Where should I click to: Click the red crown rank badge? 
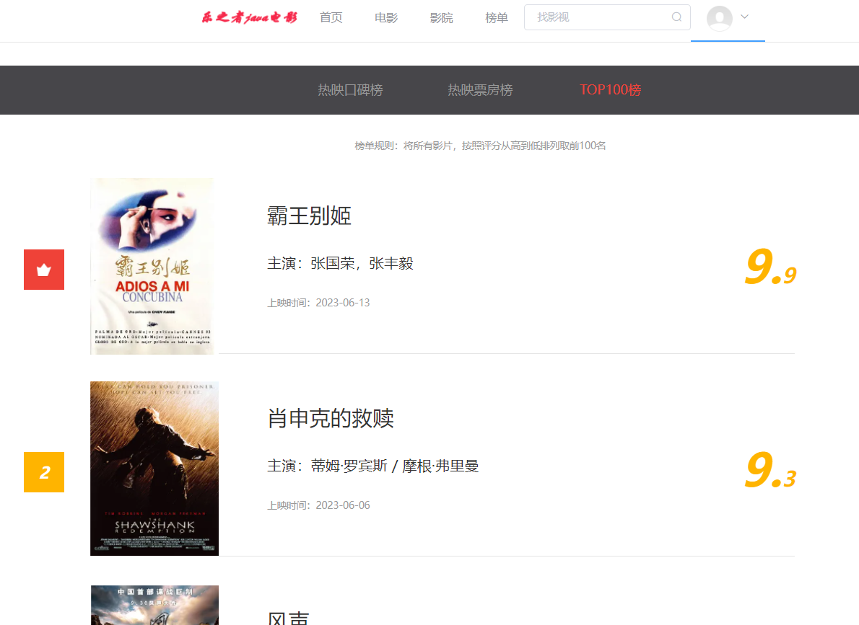tap(44, 270)
